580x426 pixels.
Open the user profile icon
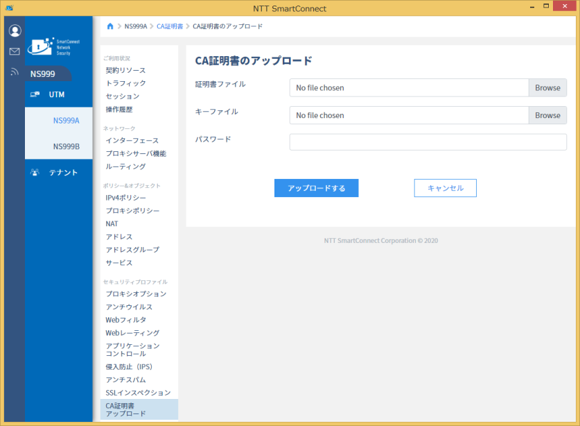15,31
